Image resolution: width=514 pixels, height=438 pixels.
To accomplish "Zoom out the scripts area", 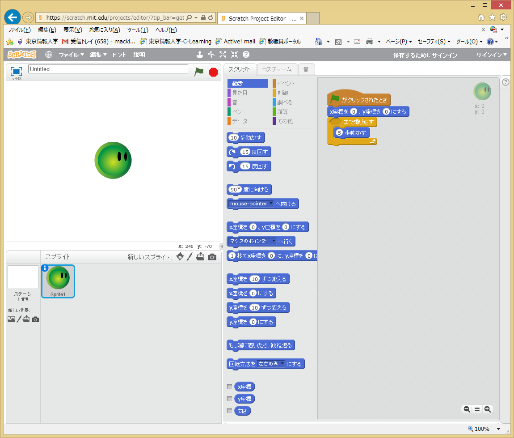I will pos(467,409).
